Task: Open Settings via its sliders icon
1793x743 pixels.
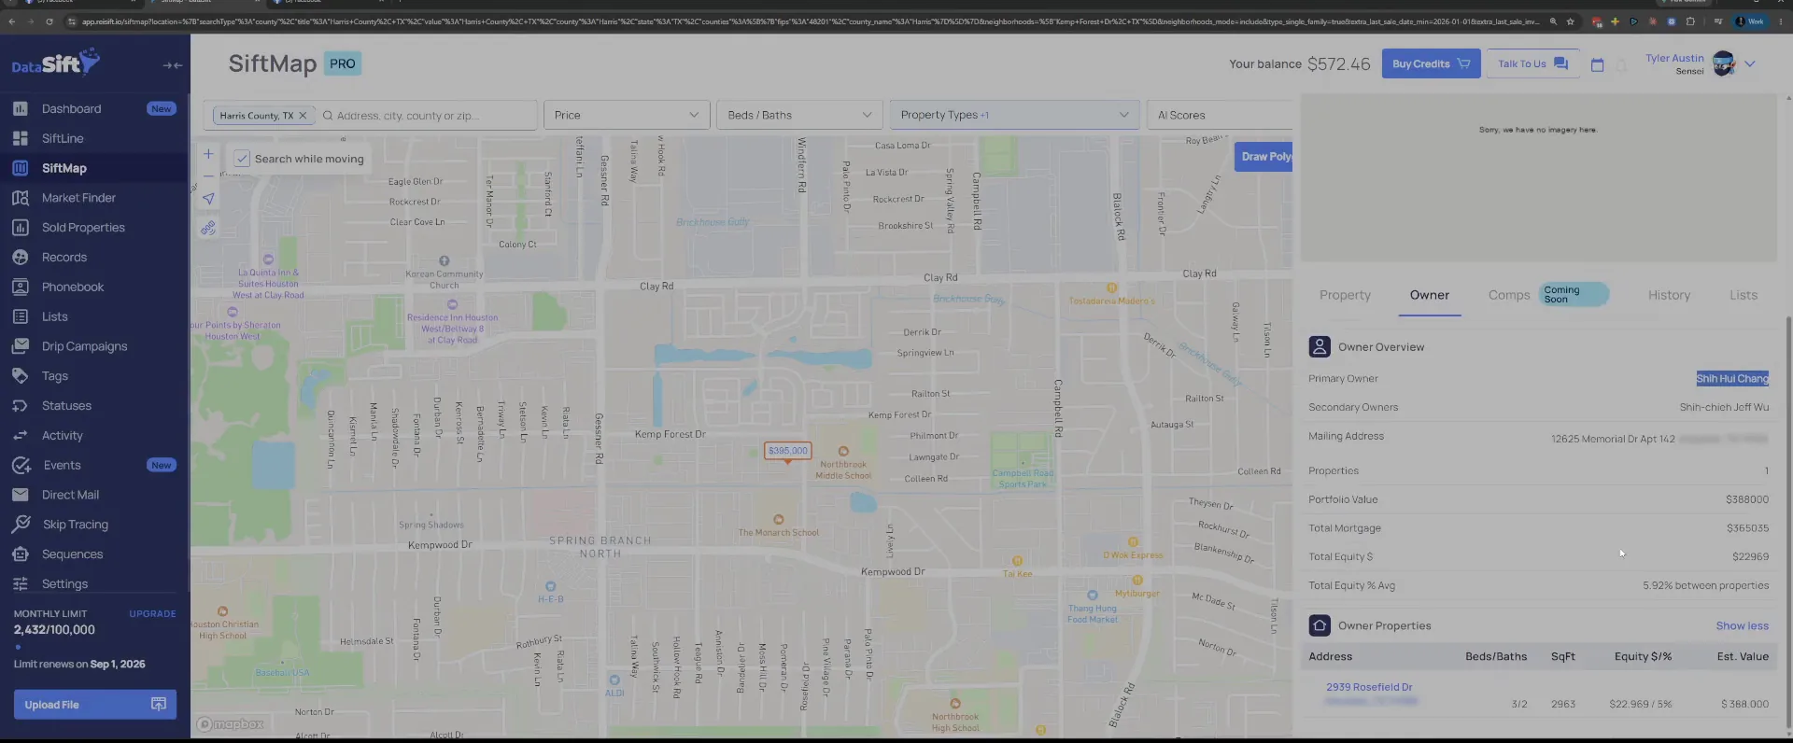Action: click(x=21, y=584)
